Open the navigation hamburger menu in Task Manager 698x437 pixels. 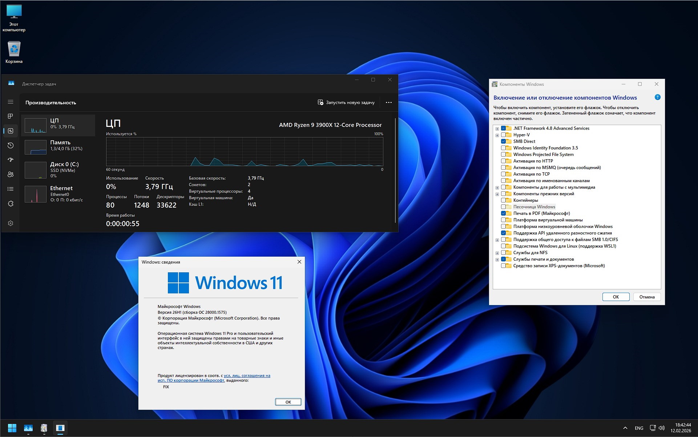[11, 102]
